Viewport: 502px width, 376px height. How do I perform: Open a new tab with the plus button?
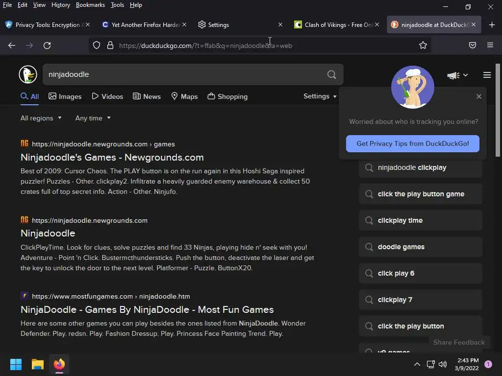[492, 24]
